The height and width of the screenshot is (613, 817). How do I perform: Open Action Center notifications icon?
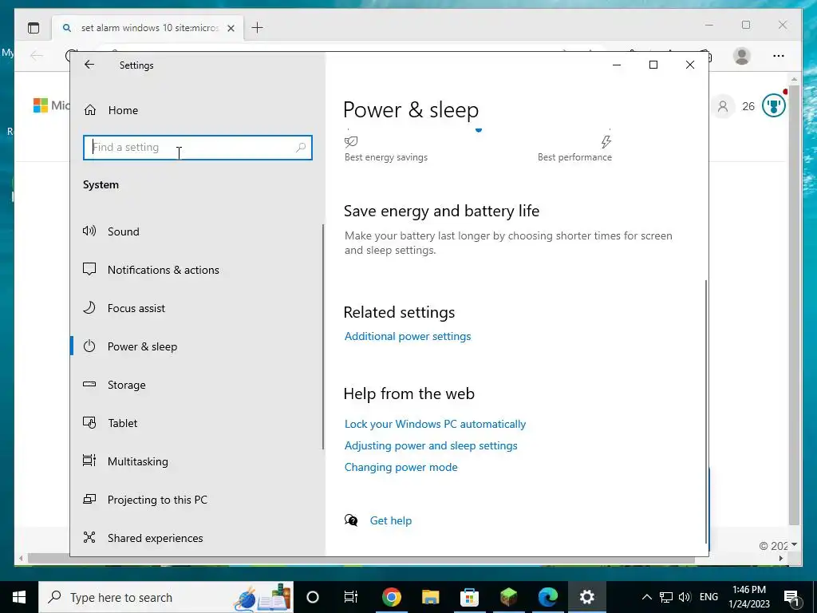coord(791,597)
